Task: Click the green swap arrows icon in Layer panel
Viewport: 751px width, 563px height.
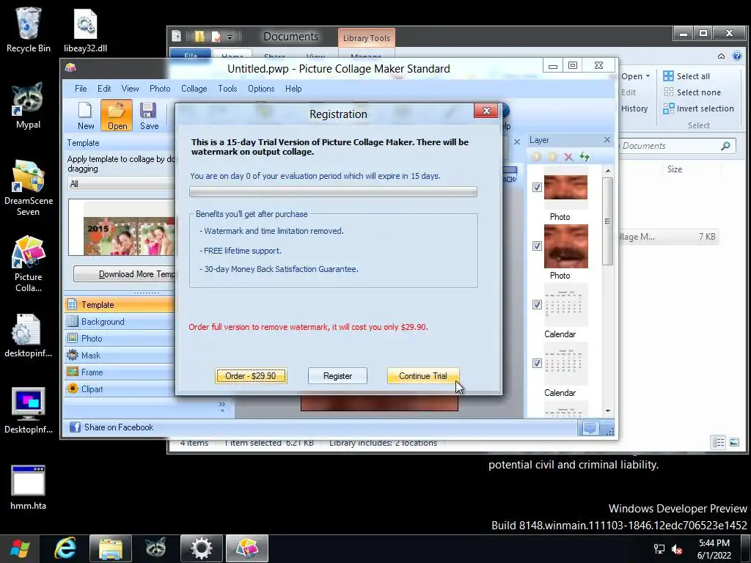Action: [x=585, y=157]
